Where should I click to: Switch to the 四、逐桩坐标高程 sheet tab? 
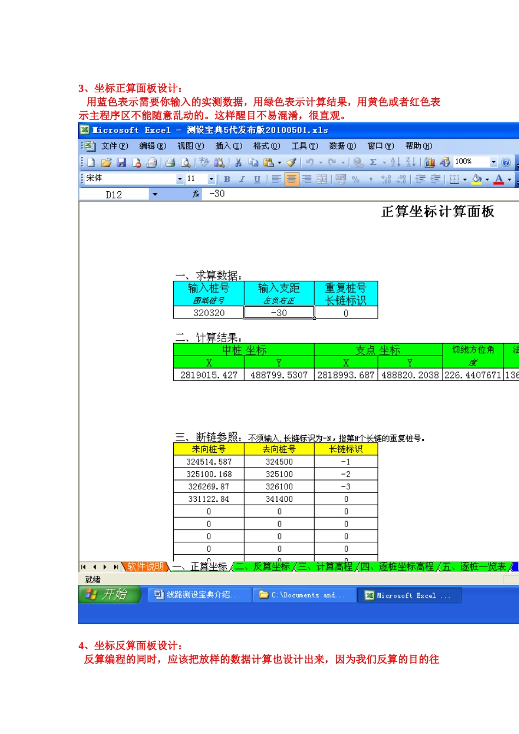pos(397,567)
